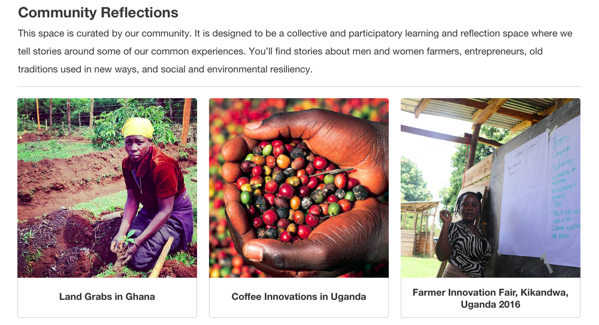Open the Land Grabs in Ghana photo
The height and width of the screenshot is (325, 599).
[107, 187]
